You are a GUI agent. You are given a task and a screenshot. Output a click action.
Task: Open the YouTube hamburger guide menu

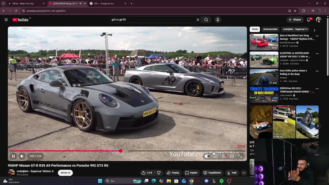(6, 20)
